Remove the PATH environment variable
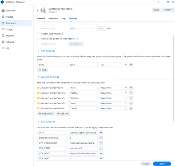 (101, 133)
